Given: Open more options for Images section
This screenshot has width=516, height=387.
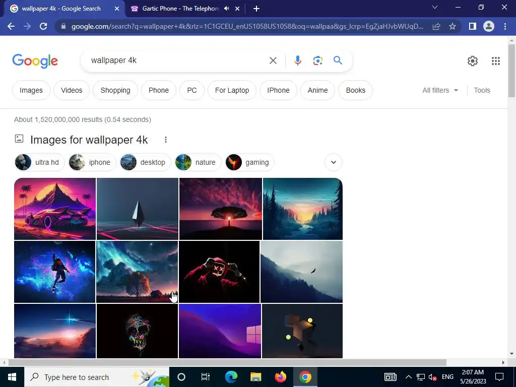Looking at the screenshot, I should [x=165, y=140].
